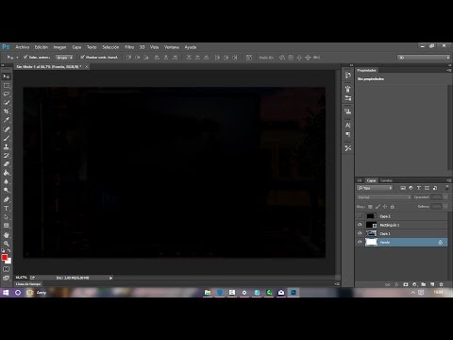Open the Línea de tiempo tab

tap(28, 284)
